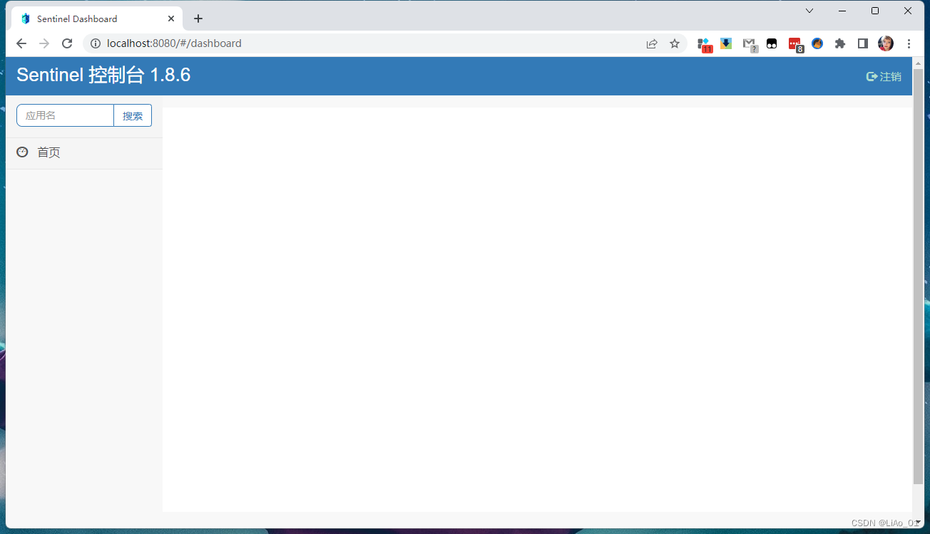Minimize the Chrome window
The image size is (930, 534).
click(842, 11)
